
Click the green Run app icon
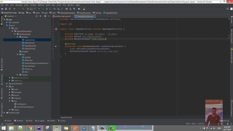39,9
